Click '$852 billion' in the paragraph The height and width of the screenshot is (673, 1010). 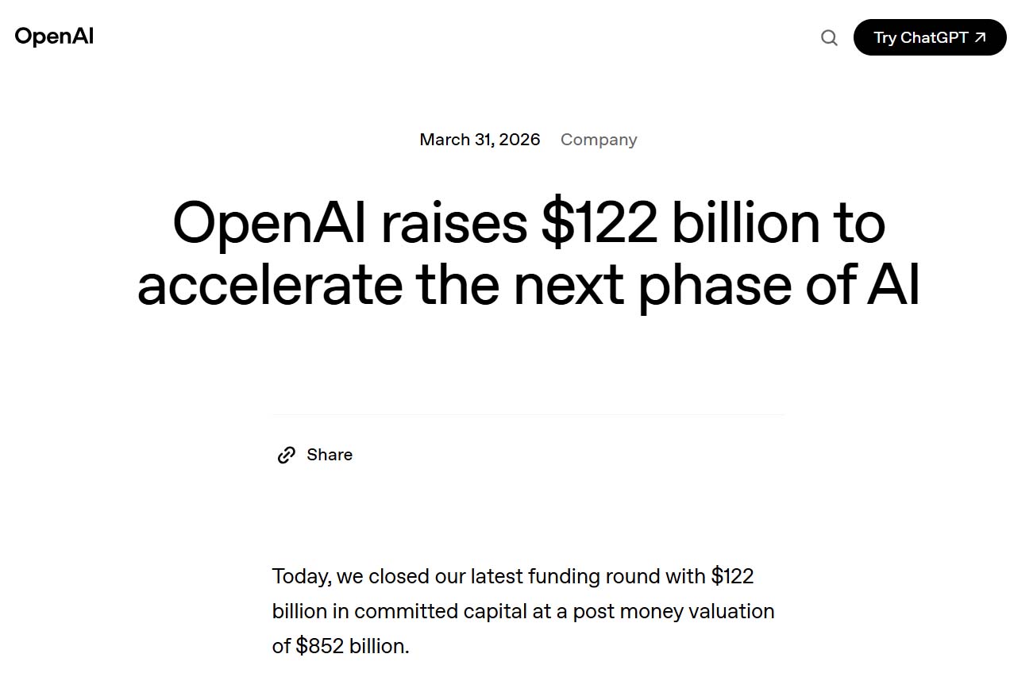click(x=353, y=646)
